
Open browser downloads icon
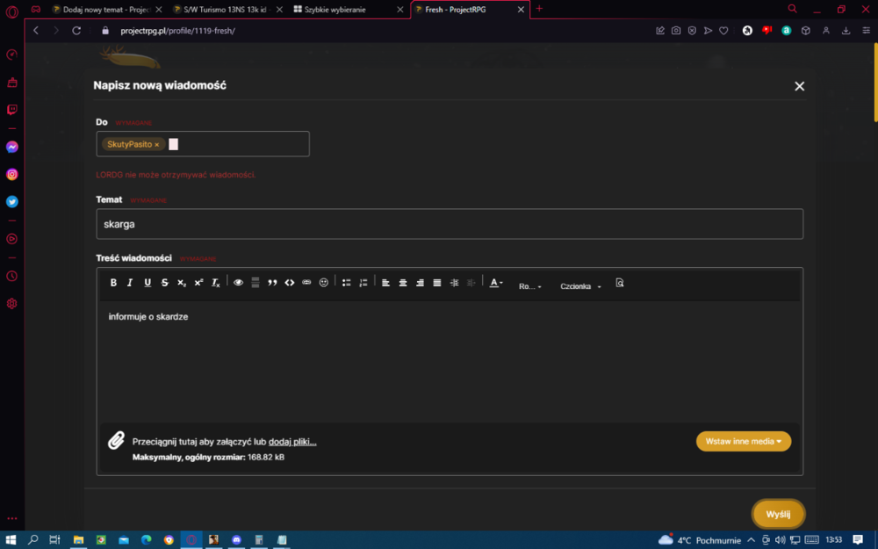(x=846, y=31)
